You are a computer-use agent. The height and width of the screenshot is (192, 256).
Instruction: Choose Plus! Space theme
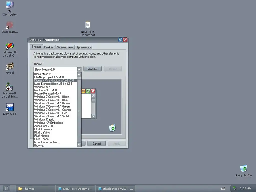(55, 139)
